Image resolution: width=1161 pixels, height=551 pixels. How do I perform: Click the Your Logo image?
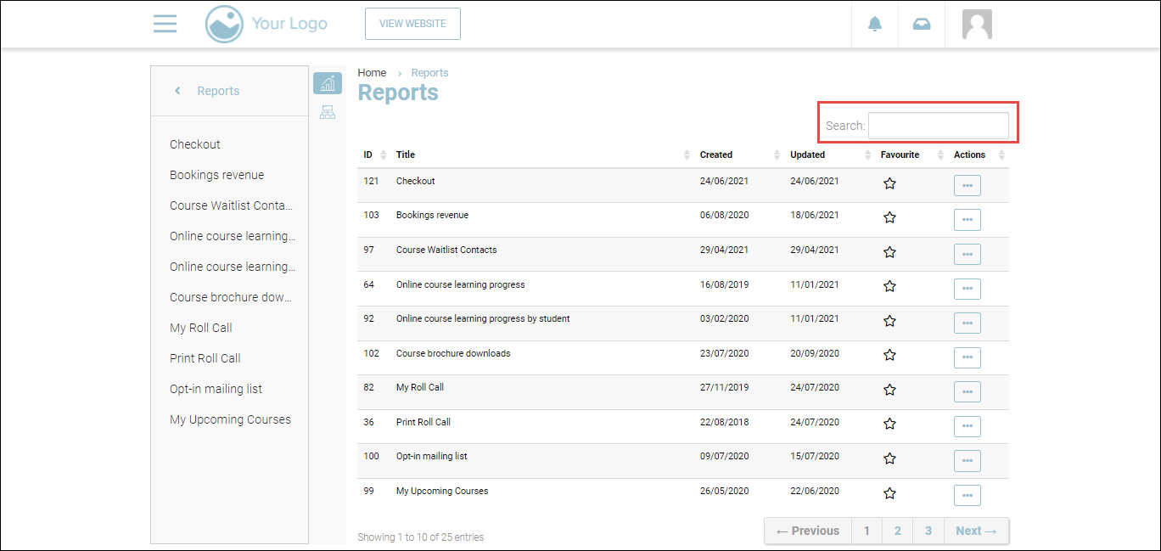pyautogui.click(x=266, y=24)
